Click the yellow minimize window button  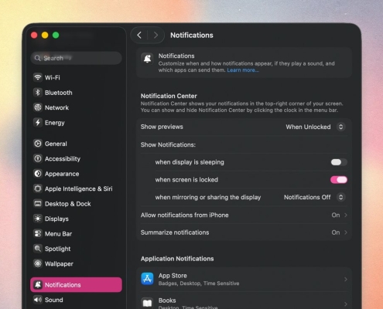(x=45, y=35)
